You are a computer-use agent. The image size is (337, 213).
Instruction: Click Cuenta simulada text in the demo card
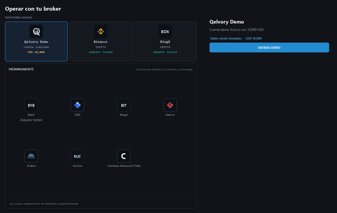pos(36,47)
